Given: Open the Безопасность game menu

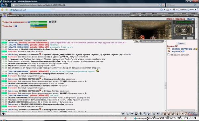Looking at the screenshot, I should pyautogui.click(x=163, y=14).
